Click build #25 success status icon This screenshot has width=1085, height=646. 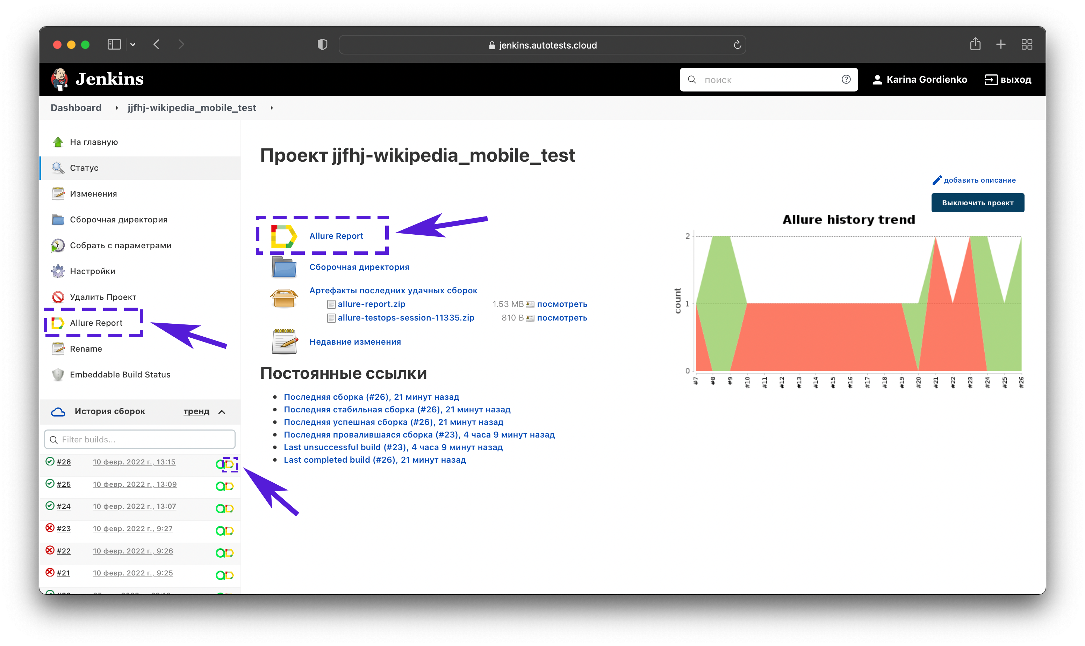[x=50, y=484]
